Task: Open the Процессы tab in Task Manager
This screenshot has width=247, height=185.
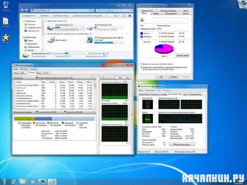Action: [x=155, y=94]
